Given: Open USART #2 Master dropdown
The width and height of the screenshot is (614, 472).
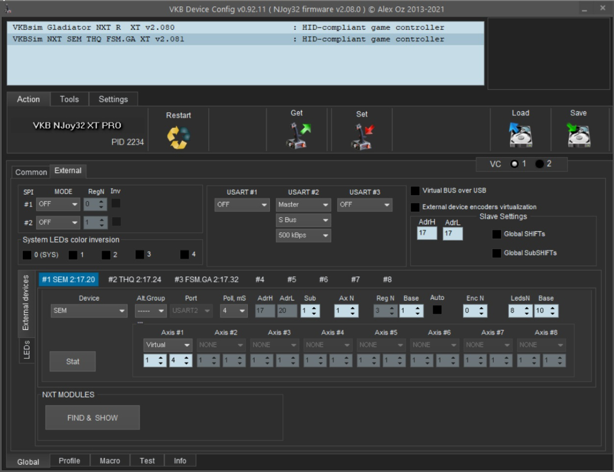Looking at the screenshot, I should (x=303, y=205).
